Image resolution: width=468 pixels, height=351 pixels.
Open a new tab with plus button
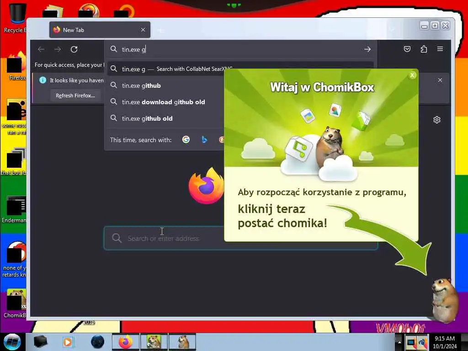click(x=161, y=31)
